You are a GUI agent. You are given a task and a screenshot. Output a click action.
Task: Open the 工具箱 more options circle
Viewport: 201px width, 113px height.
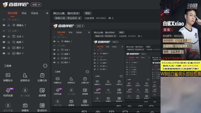click(45, 66)
